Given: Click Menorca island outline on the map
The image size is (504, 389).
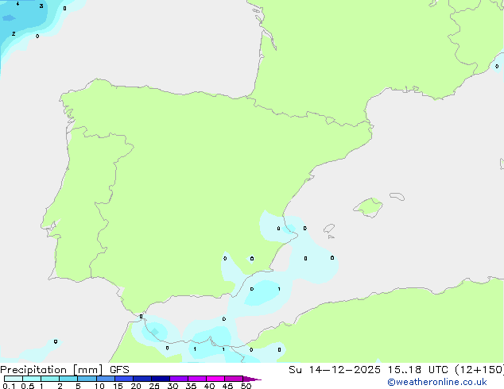Looking at the screenshot, I should (397, 196).
